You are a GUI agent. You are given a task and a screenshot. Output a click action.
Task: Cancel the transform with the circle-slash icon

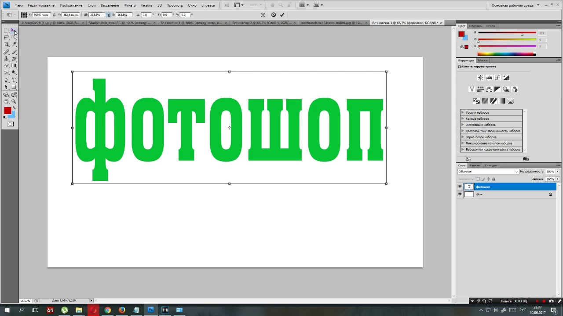point(273,14)
